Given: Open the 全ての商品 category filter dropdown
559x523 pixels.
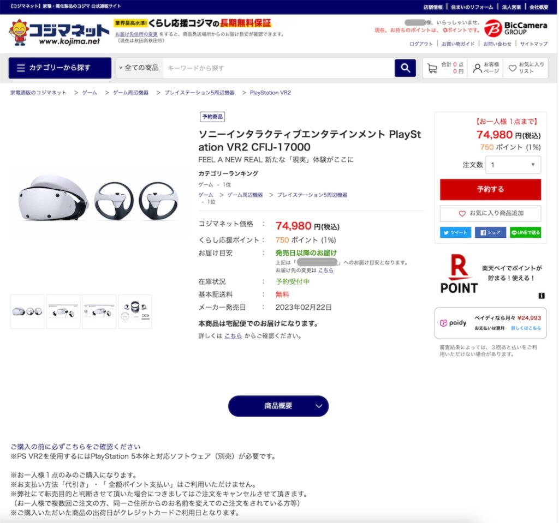Looking at the screenshot, I should [x=139, y=68].
